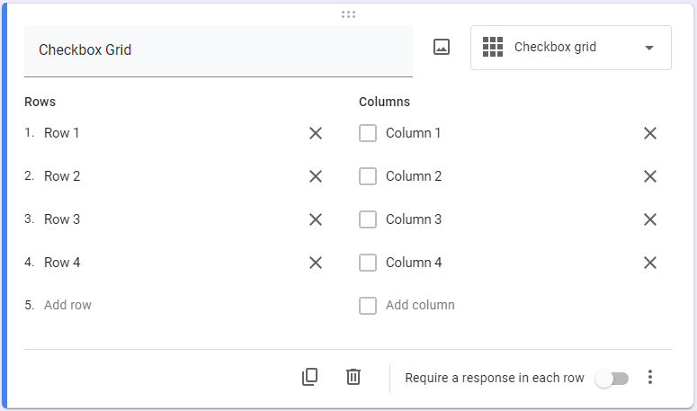Delete the question using the trash icon
The height and width of the screenshot is (411, 697).
[x=353, y=378]
